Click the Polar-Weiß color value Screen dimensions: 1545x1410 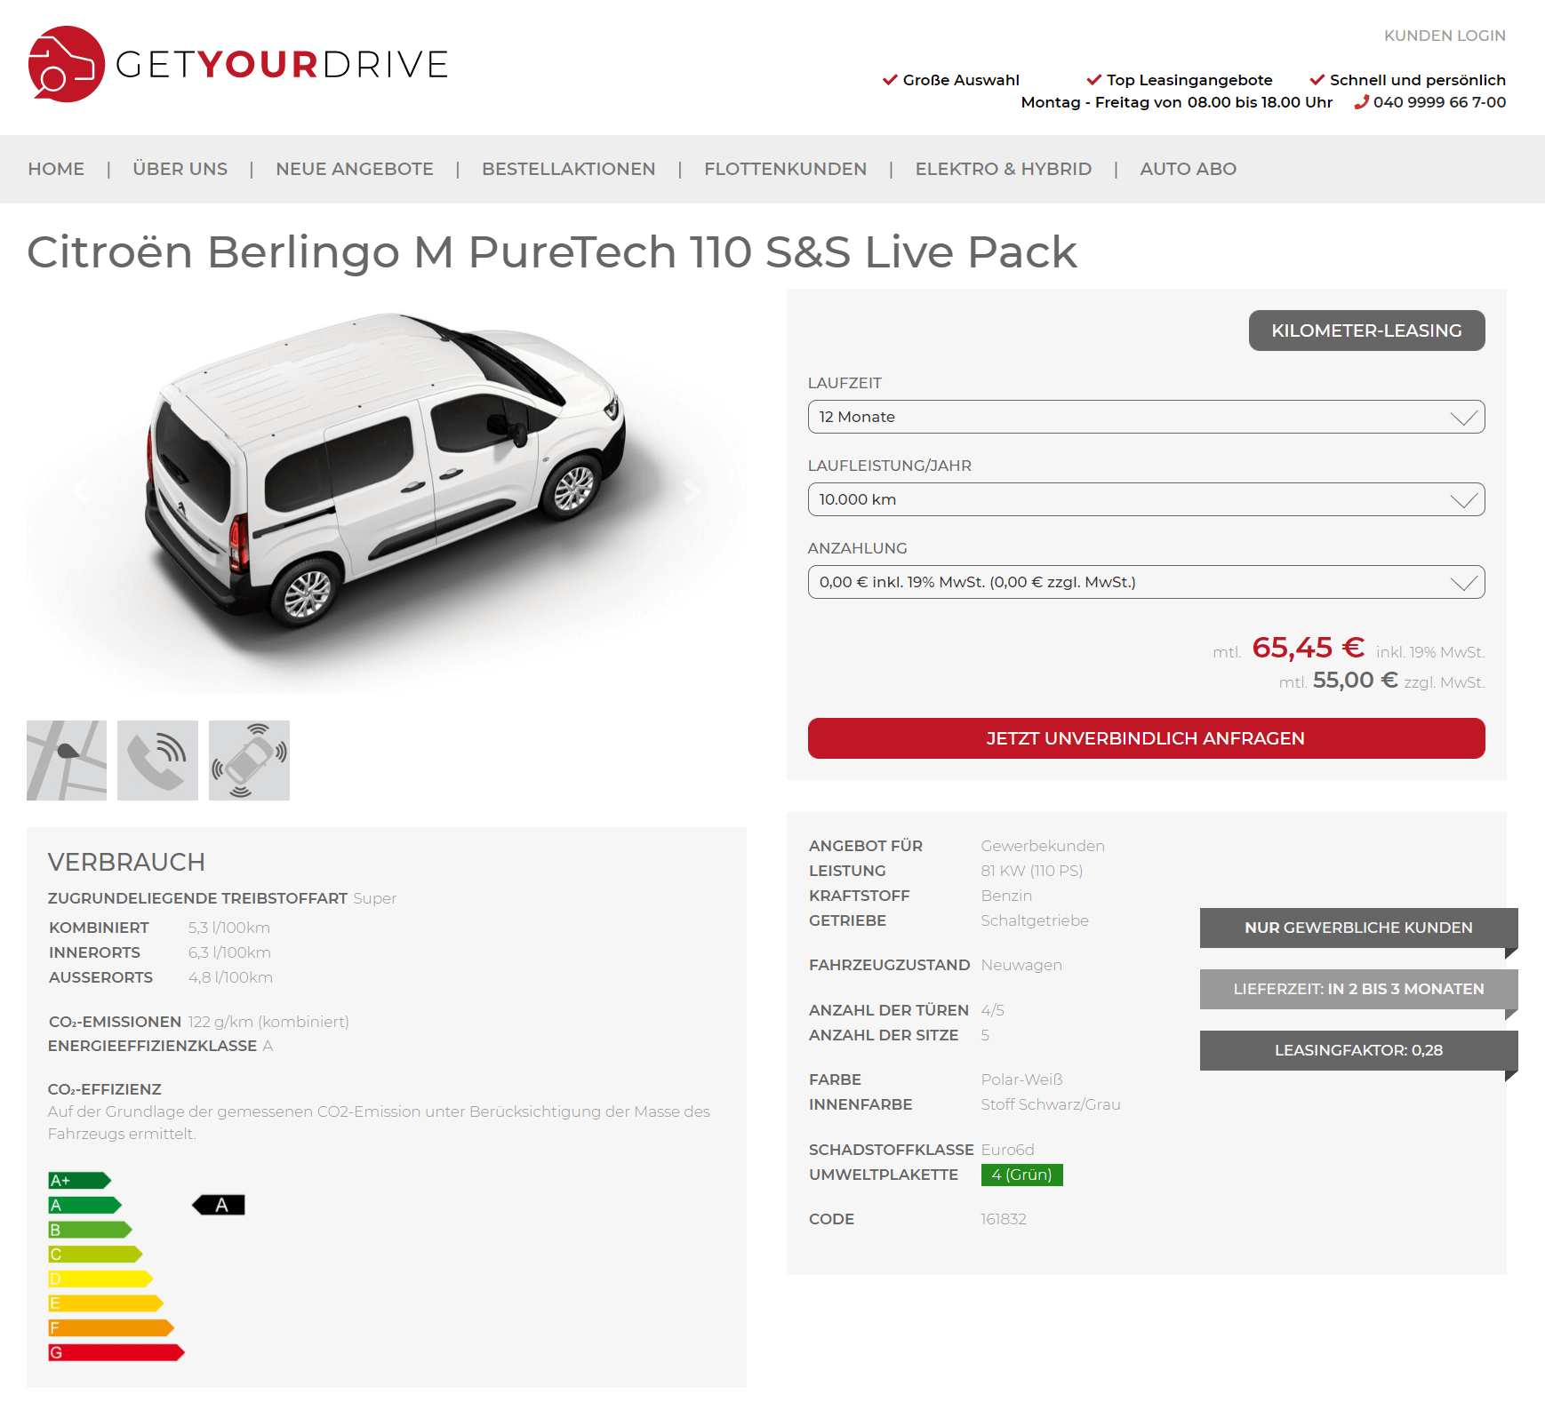[x=1022, y=1079]
